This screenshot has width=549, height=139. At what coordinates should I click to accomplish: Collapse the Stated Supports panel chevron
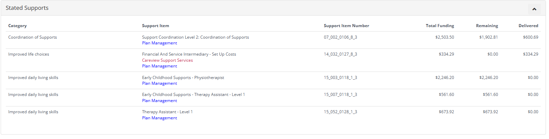click(x=534, y=9)
